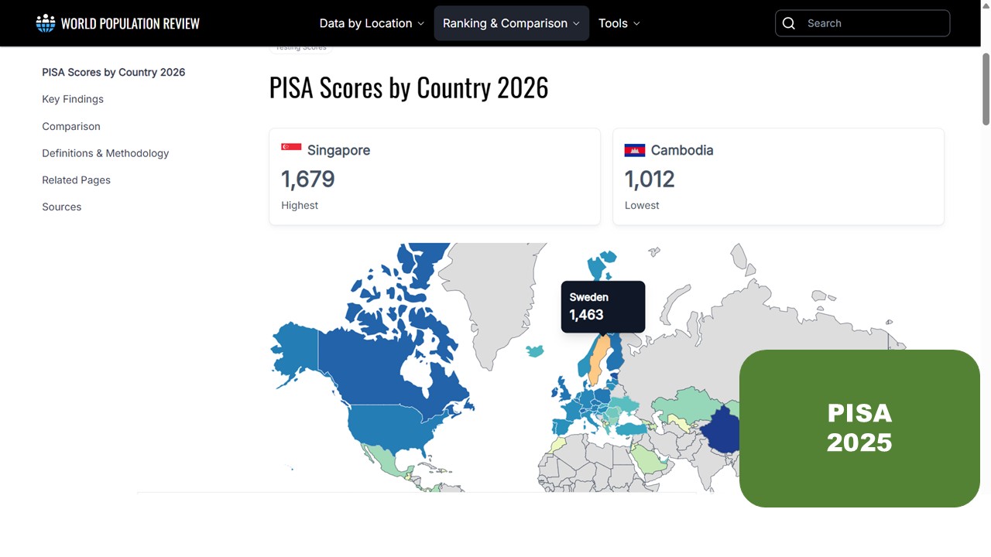Go to Key Findings section
Screen dimensions: 991x557
pos(73,99)
